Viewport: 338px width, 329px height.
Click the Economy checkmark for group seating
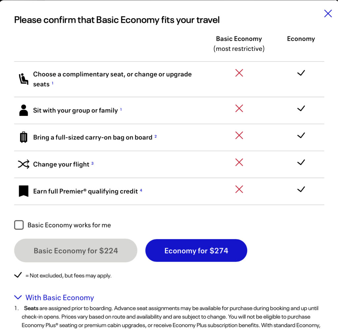pos(301,108)
